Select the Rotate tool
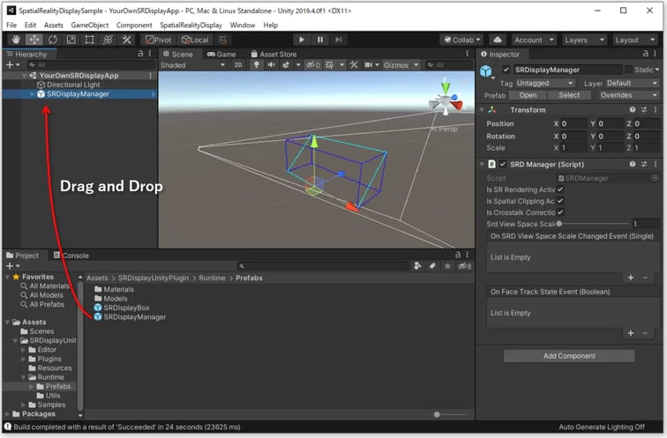667x438 pixels. tap(52, 40)
